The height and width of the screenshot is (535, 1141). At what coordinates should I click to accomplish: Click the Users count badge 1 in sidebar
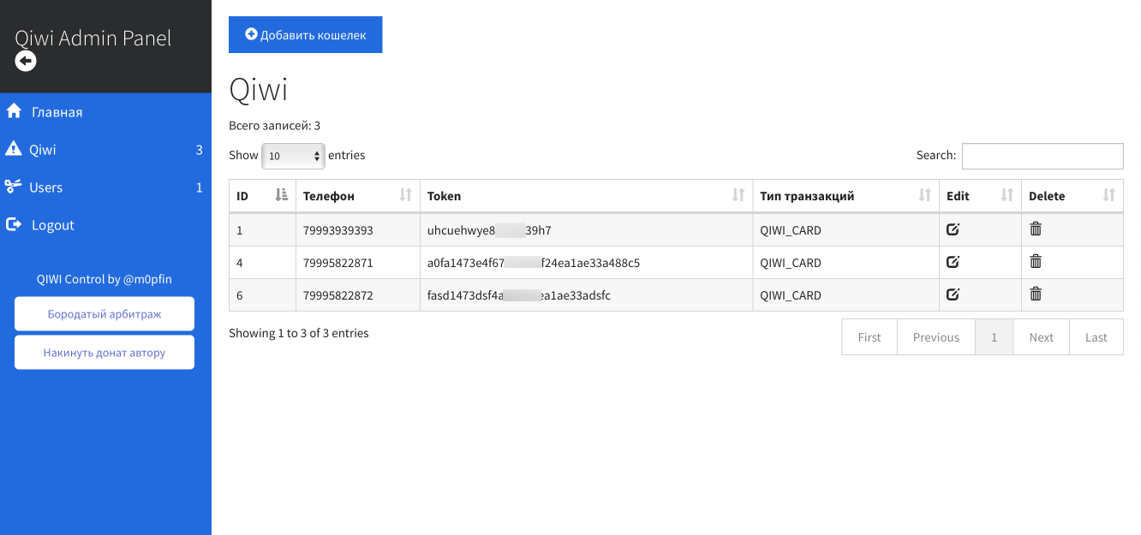click(x=200, y=187)
